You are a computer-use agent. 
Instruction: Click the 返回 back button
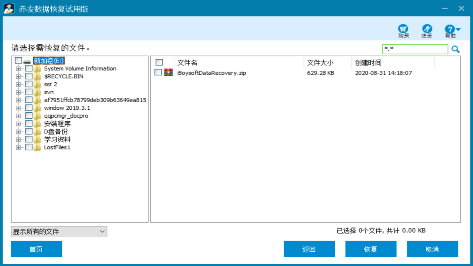click(309, 249)
